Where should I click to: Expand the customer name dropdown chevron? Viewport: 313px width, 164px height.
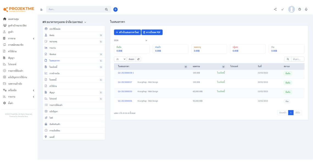tap(85, 22)
